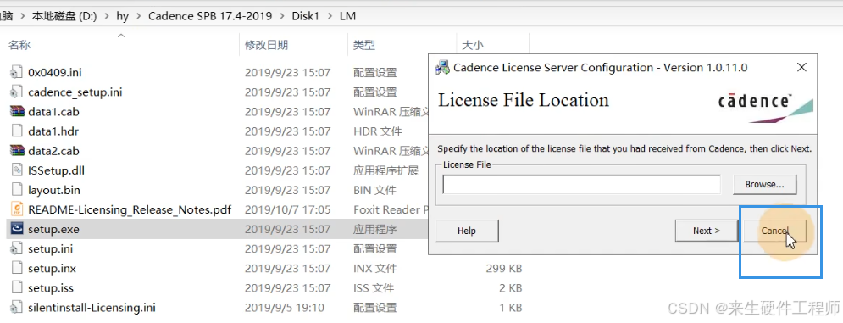This screenshot has width=843, height=323.
Task: Click the 299 KB size of setup.inx
Action: click(504, 268)
